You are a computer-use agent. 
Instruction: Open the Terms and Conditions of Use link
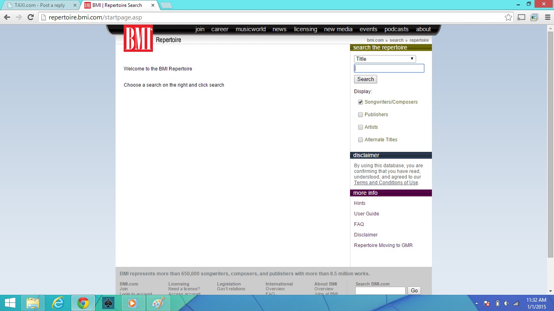pyautogui.click(x=386, y=183)
